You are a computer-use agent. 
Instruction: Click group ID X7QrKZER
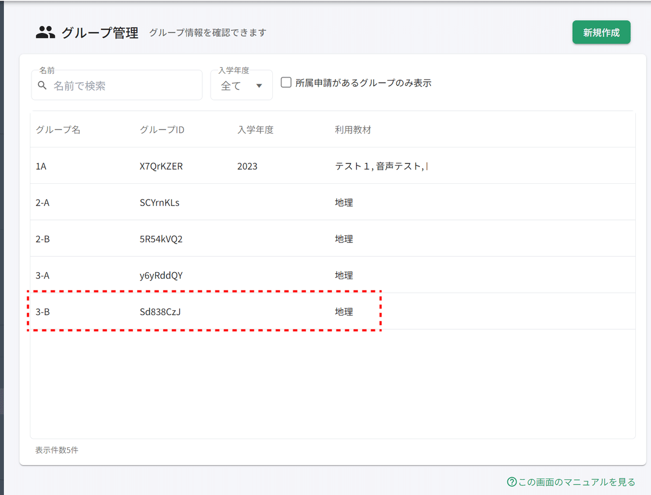161,166
